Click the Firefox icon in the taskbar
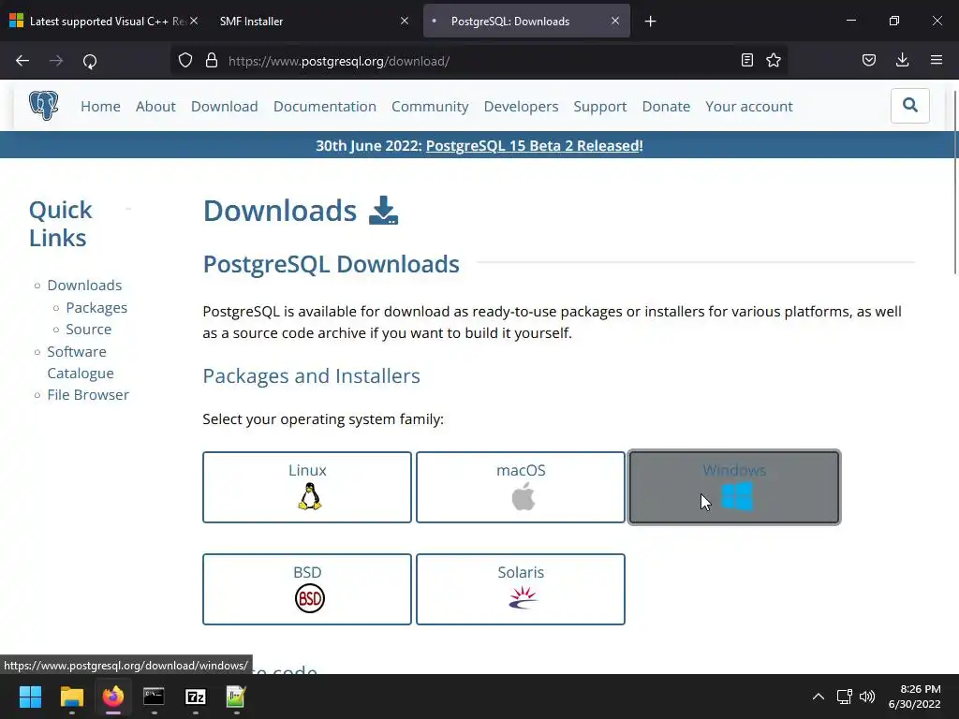Image resolution: width=959 pixels, height=719 pixels. pos(113,697)
